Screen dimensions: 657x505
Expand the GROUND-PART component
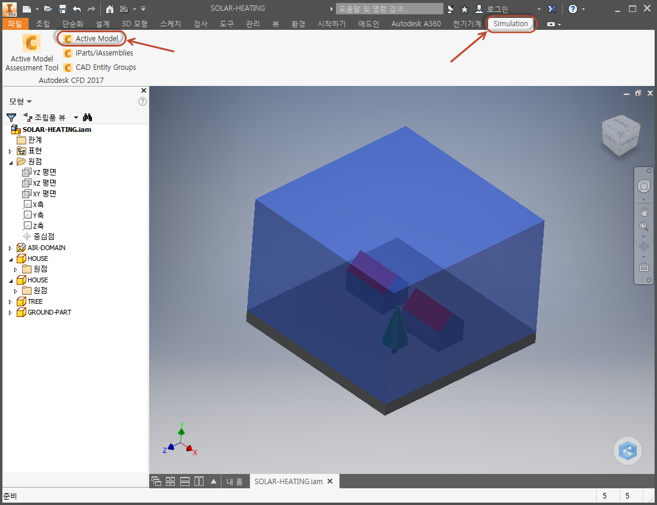10,313
